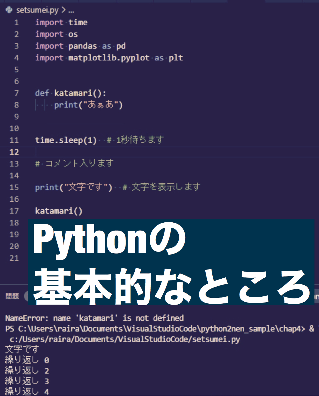
Task: Click line number 20 in the gutter
Action: point(14,247)
